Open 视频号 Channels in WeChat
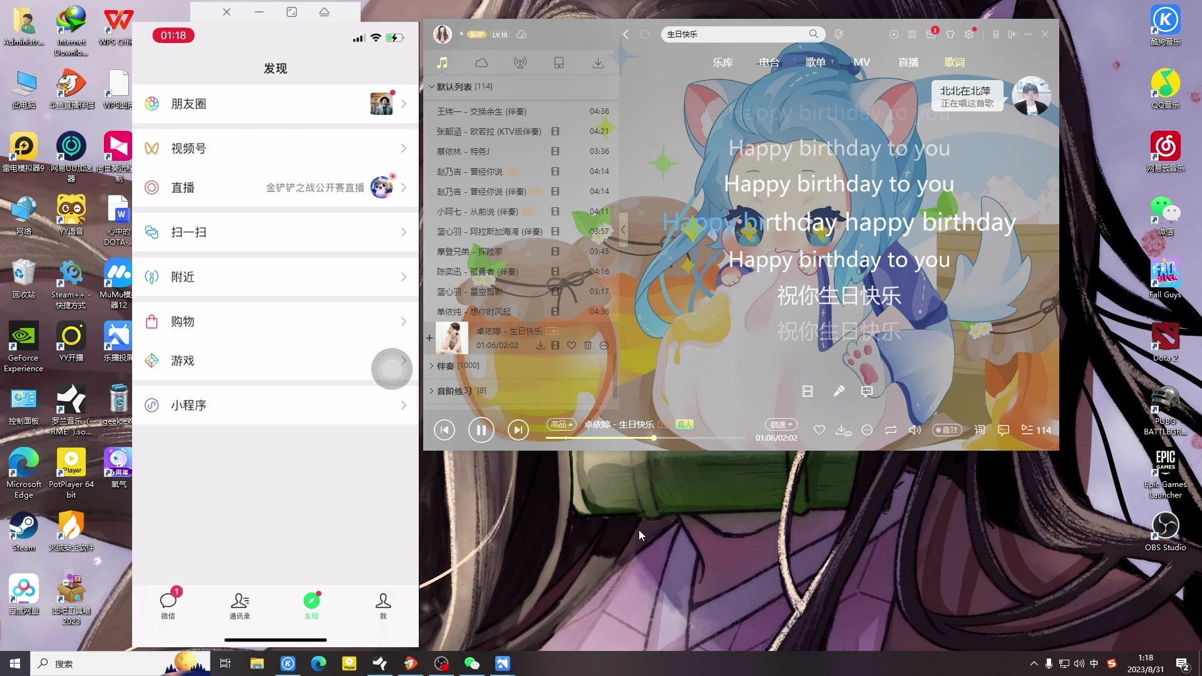 coord(275,148)
